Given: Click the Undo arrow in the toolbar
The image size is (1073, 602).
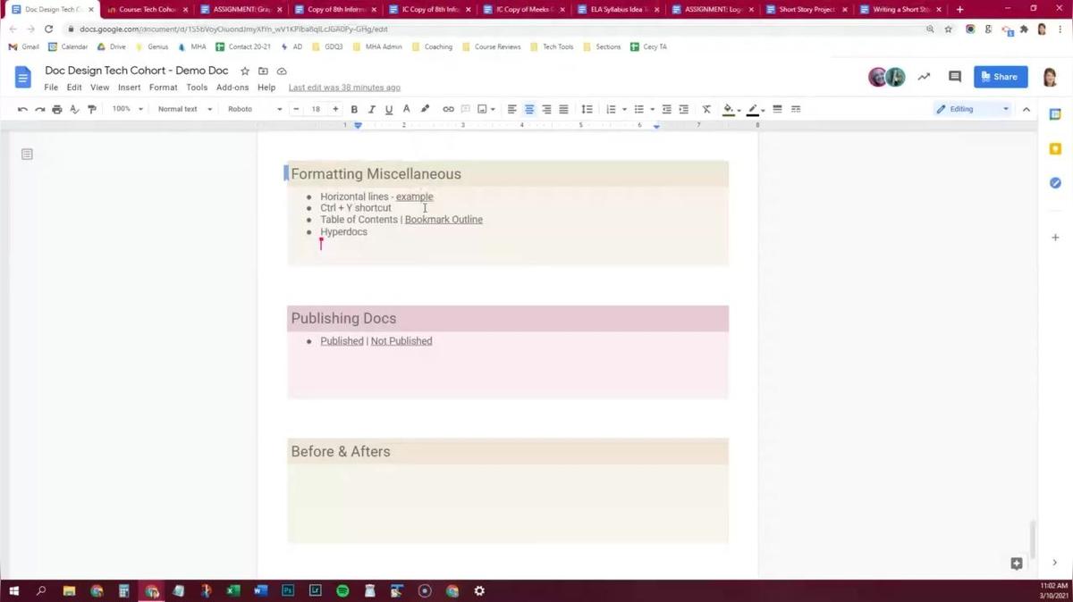Looking at the screenshot, I should [x=22, y=109].
